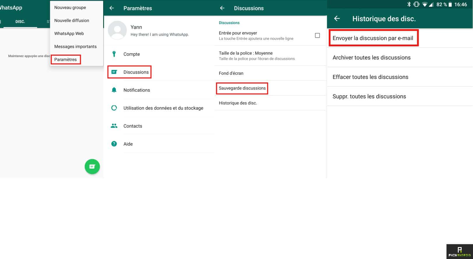
Task: Select Nouvelle diffusion from the menu
Action: 76,20
